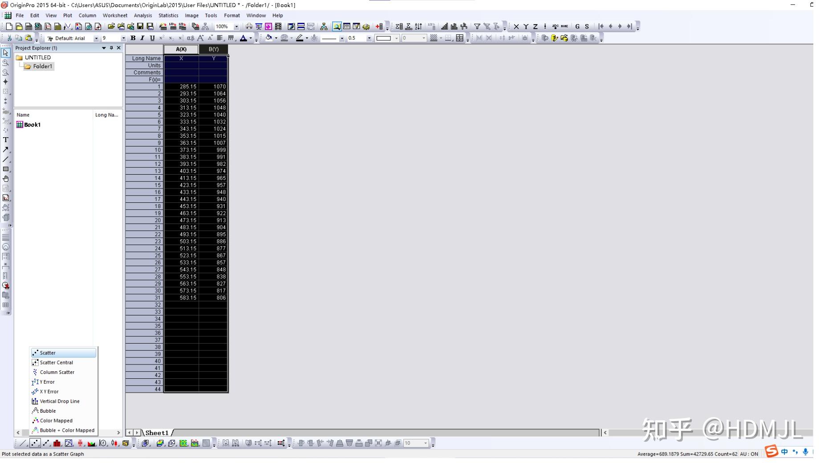Click the Underline formatting button

click(x=152, y=38)
